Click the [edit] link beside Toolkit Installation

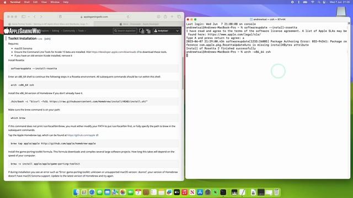tap(47, 39)
